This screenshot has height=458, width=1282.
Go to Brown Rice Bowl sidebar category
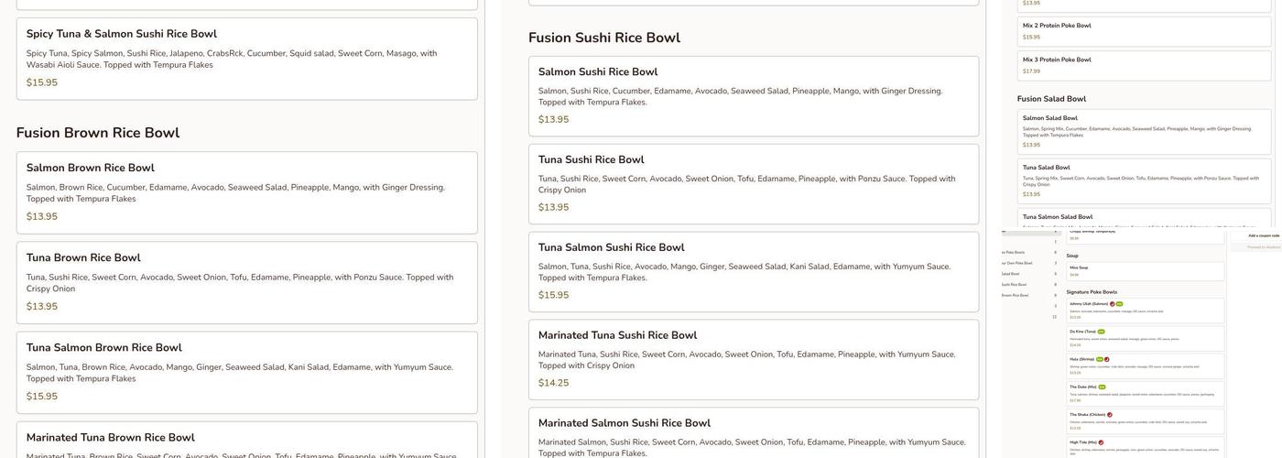[x=1013, y=295]
